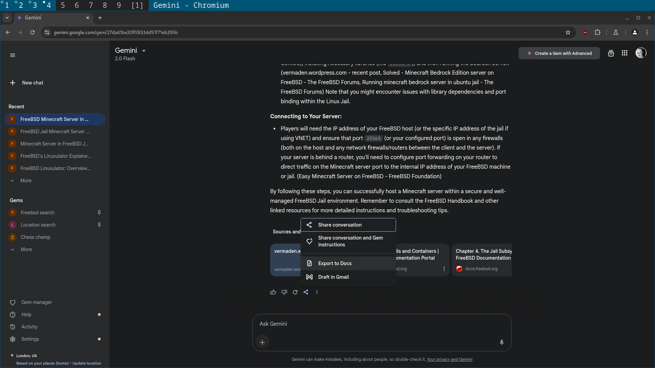Click the Create a Gem with Advanced button
The image size is (655, 368).
pos(559,53)
